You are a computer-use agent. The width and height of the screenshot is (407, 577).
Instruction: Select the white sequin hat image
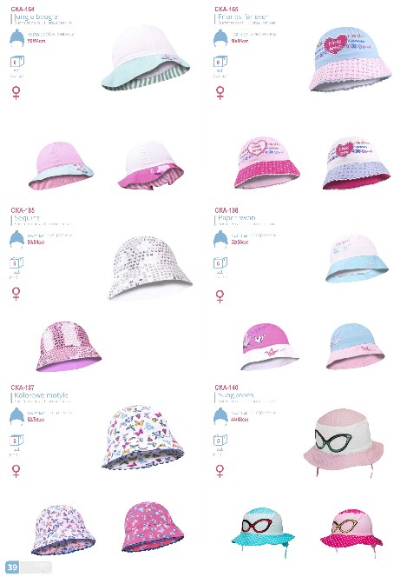click(x=150, y=268)
